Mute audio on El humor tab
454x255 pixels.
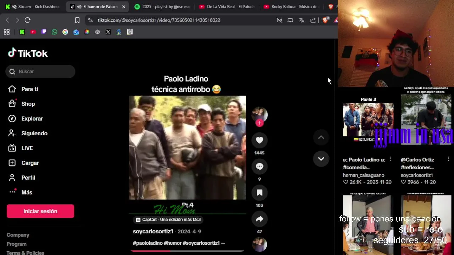tap(79, 7)
